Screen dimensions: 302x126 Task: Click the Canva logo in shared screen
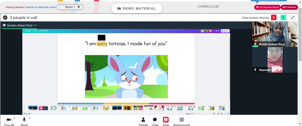[x=28, y=31]
